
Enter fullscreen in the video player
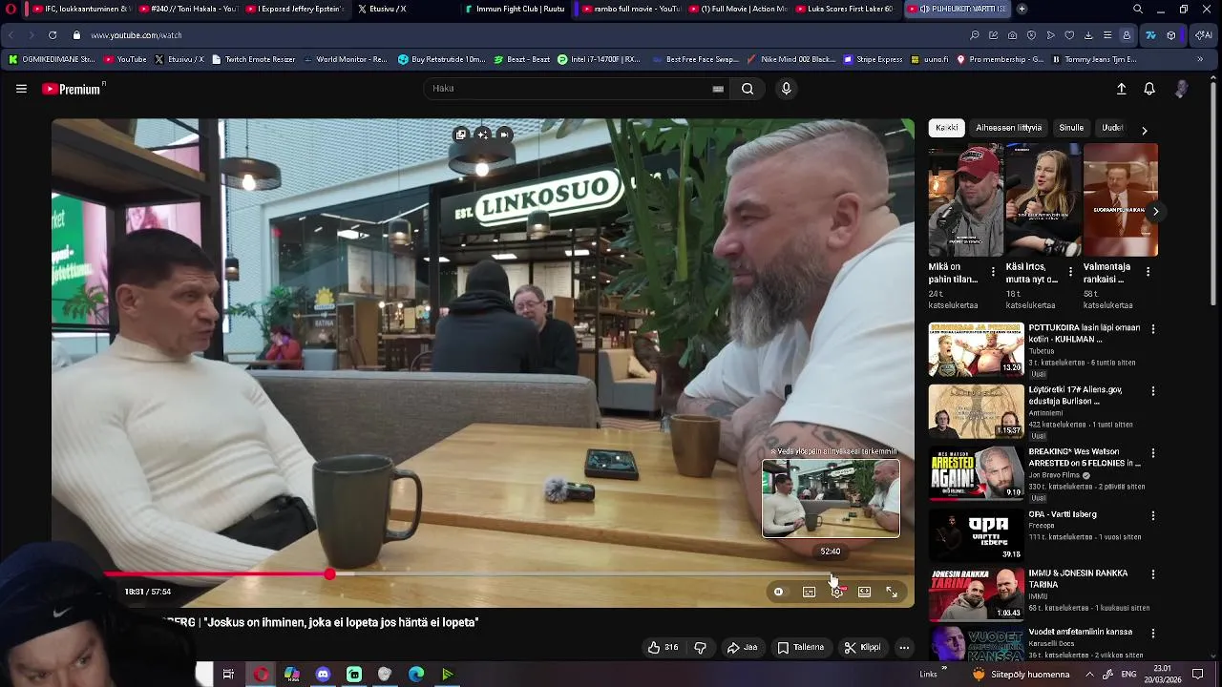coord(892,593)
